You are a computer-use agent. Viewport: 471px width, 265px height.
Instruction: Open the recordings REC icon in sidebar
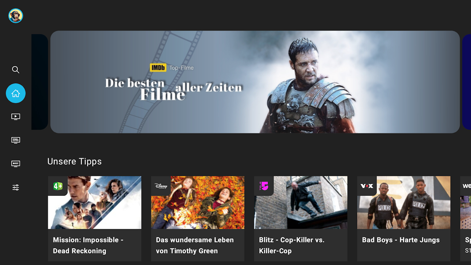(x=16, y=164)
